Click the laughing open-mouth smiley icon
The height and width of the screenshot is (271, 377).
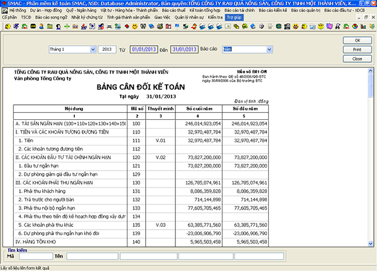click(295, 26)
